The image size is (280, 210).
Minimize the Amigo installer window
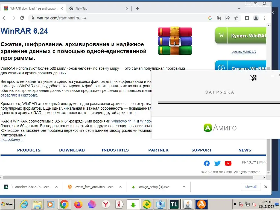[x=272, y=76]
